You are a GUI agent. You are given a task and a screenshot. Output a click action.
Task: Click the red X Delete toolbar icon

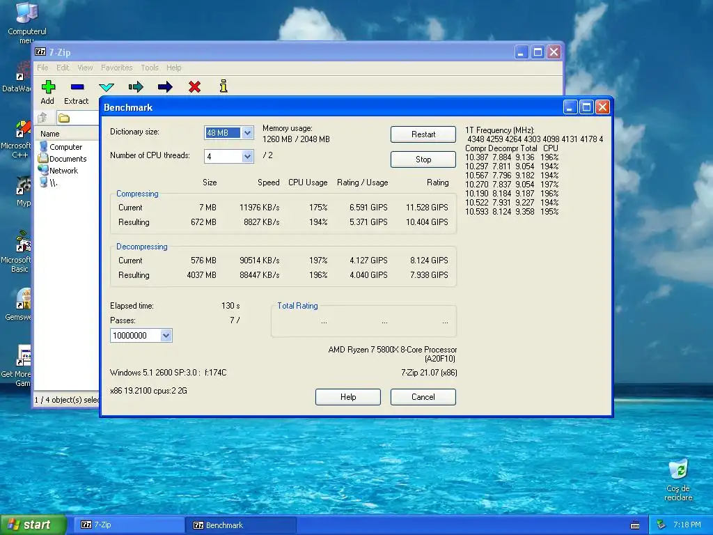[x=195, y=86]
